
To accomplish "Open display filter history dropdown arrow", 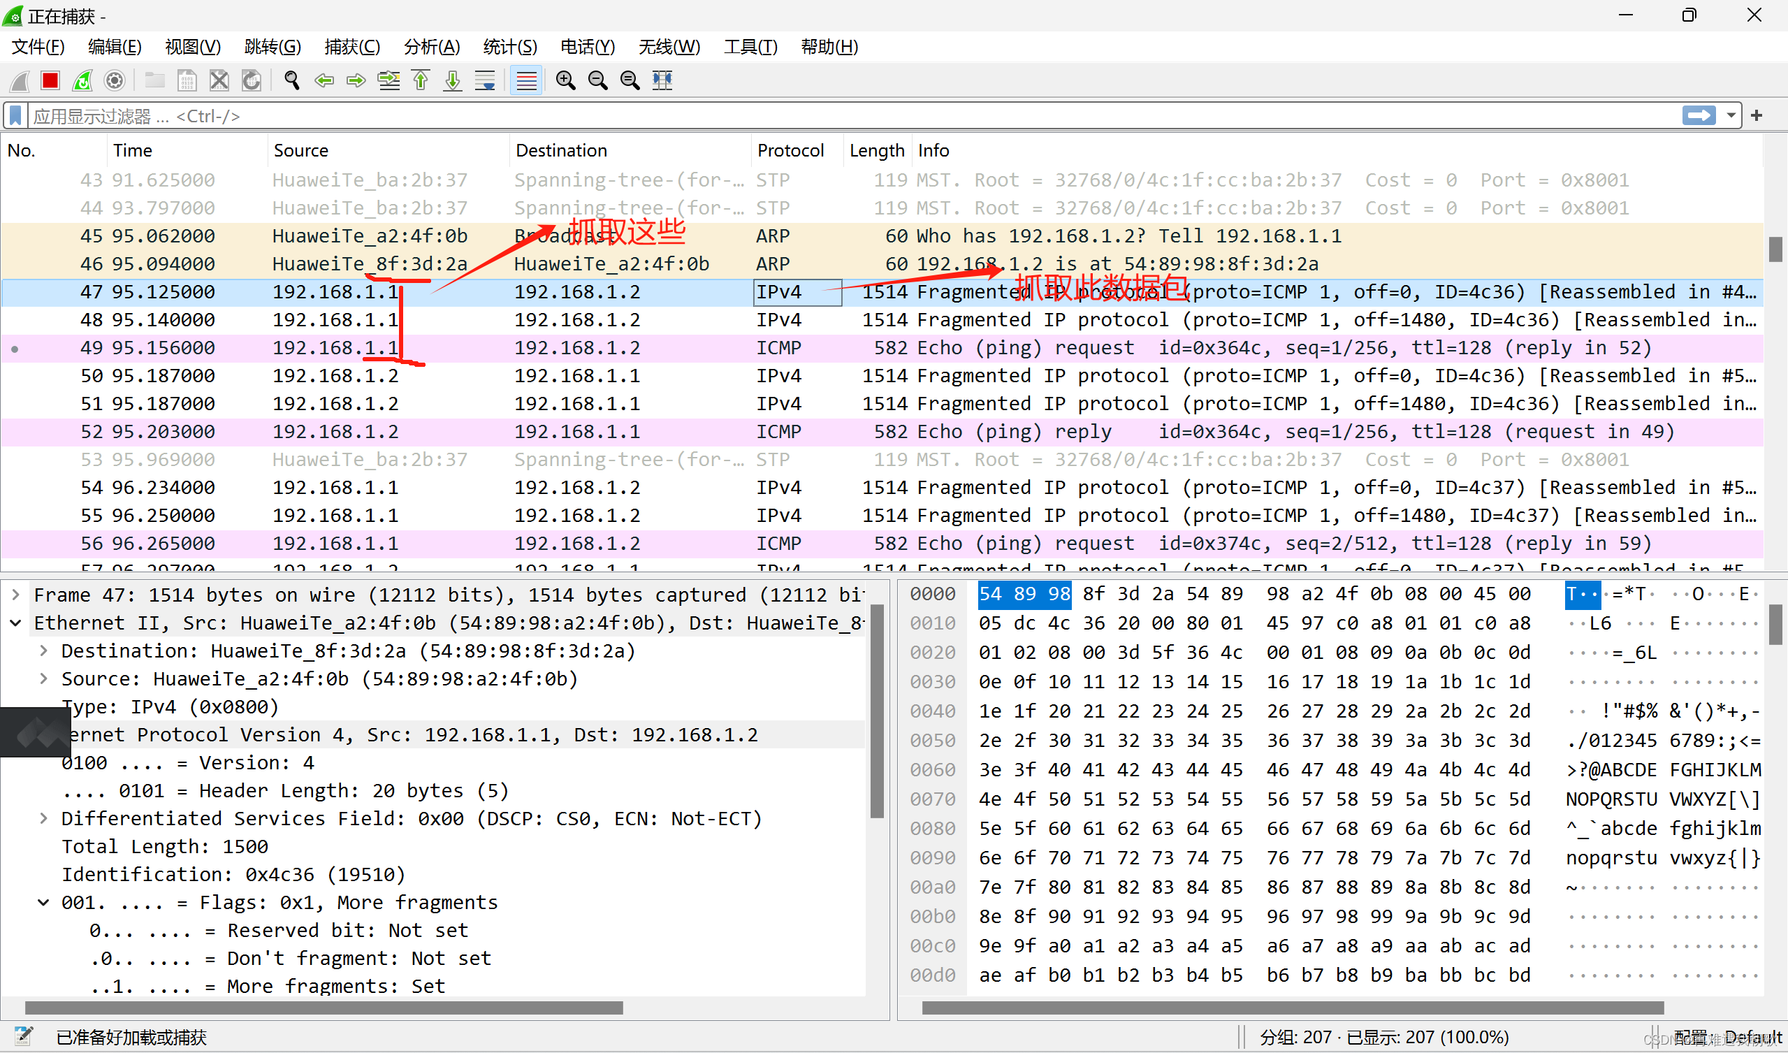I will pos(1731,116).
